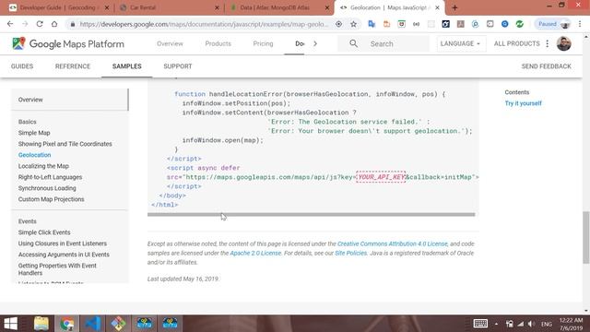Click the YOUR_API_KEY placeholder in code
590x332 pixels.
coord(381,177)
